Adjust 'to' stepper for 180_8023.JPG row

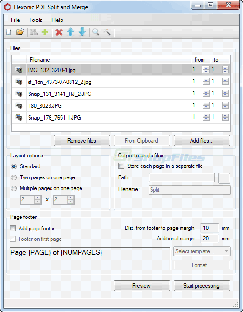point(225,105)
